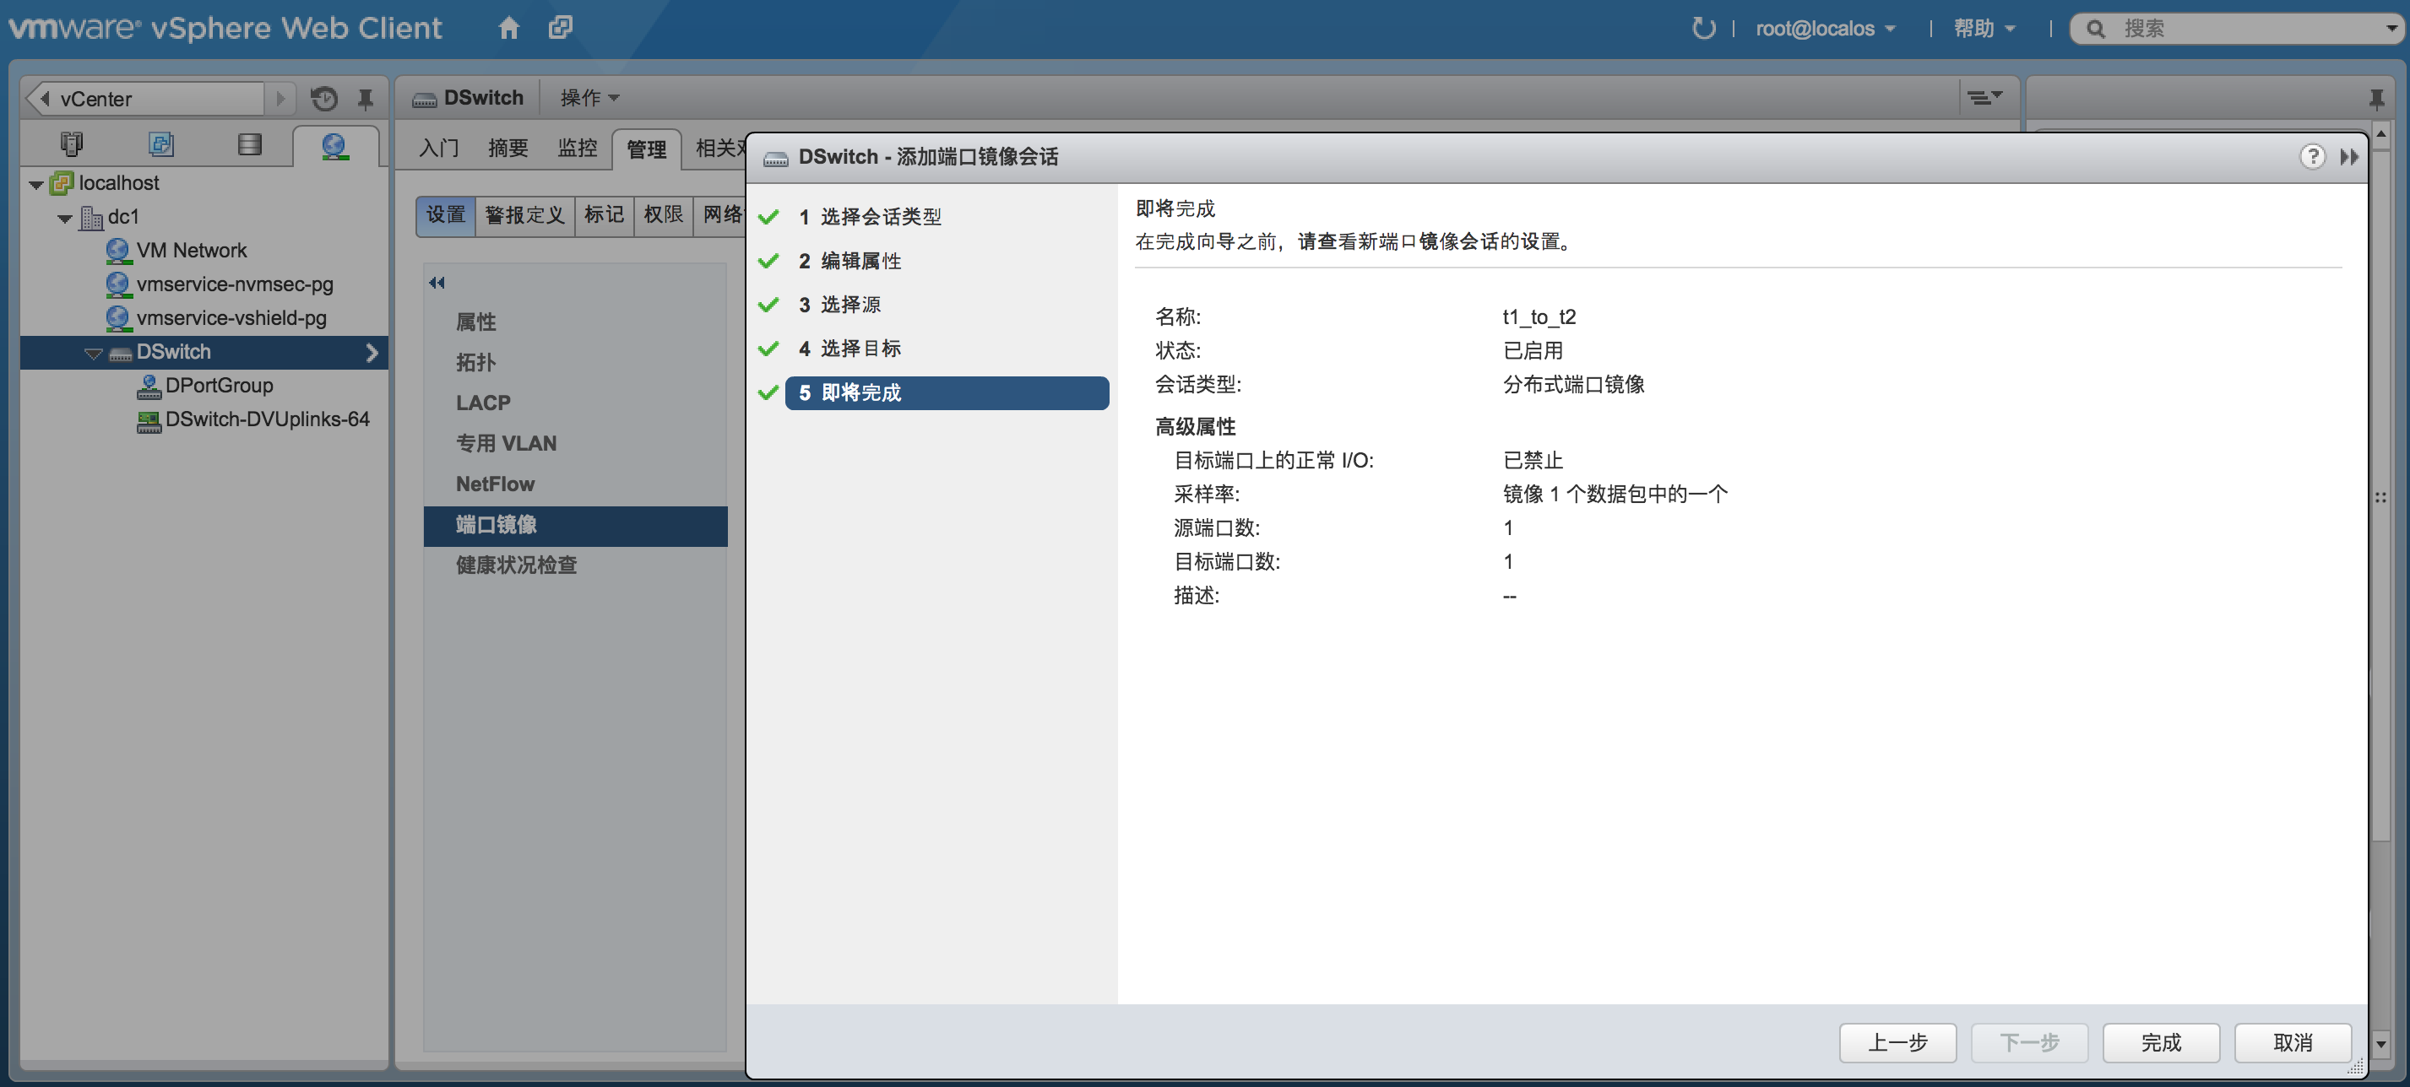
Task: Go to wizard step 3 选择源
Action: pyautogui.click(x=839, y=305)
